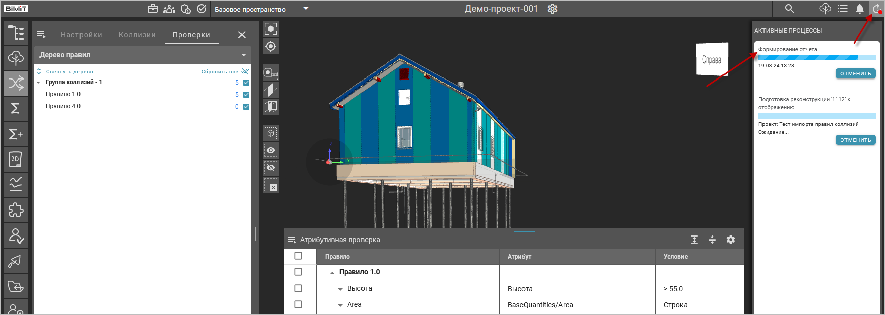This screenshot has width=885, height=315.
Task: Expand the Дерево правил dropdown arrow
Action: tap(244, 55)
